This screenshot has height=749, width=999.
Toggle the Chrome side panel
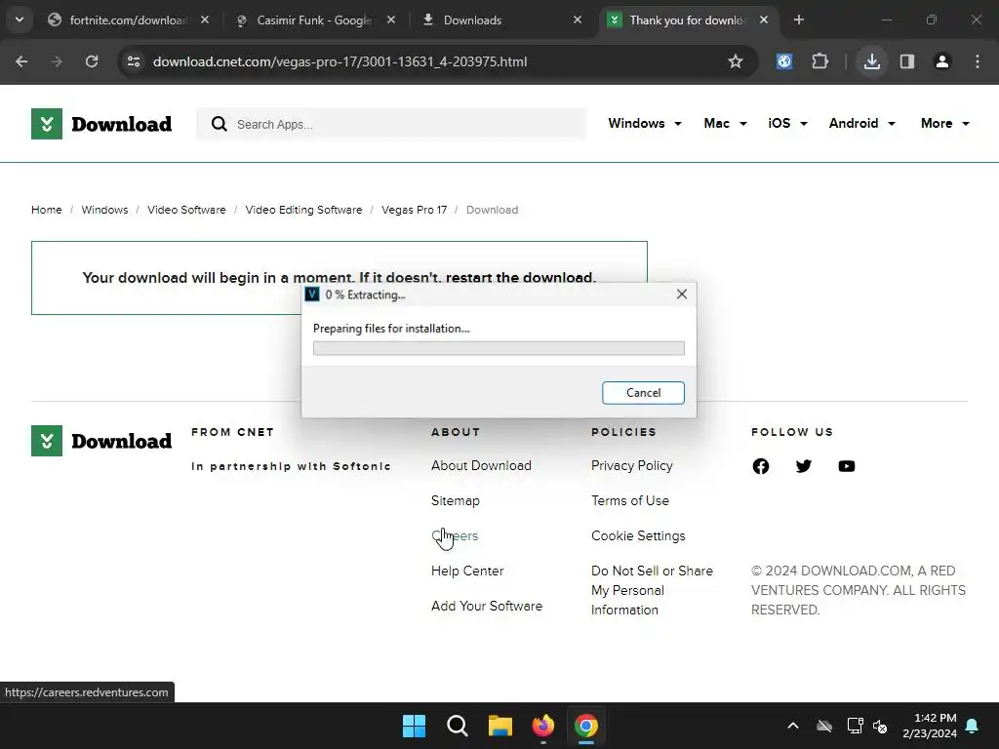tap(907, 61)
